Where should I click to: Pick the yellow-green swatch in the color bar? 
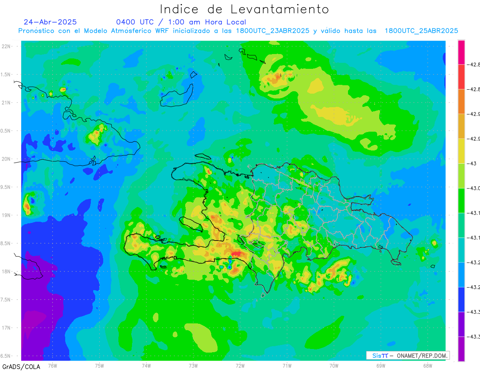(x=461, y=176)
